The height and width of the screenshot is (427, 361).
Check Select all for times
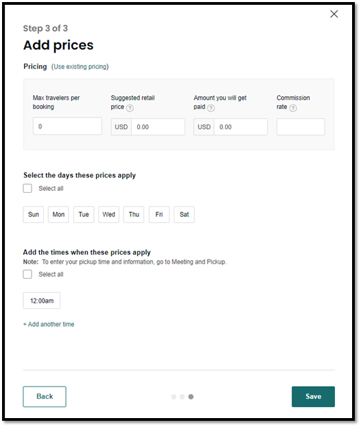(x=27, y=274)
